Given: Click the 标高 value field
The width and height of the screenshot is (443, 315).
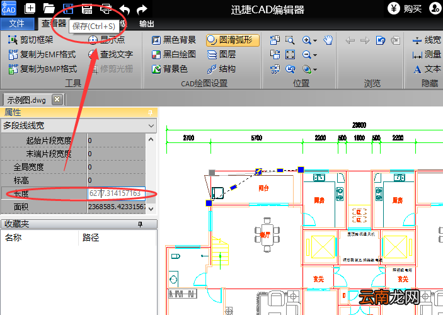Looking at the screenshot, I should click(117, 180).
